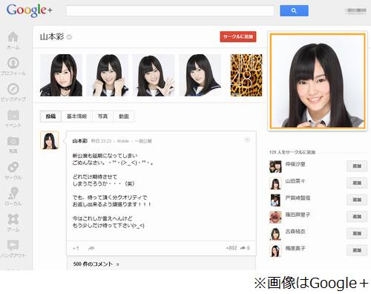
Task: Click the blue search magnifier button
Action: pos(294,10)
